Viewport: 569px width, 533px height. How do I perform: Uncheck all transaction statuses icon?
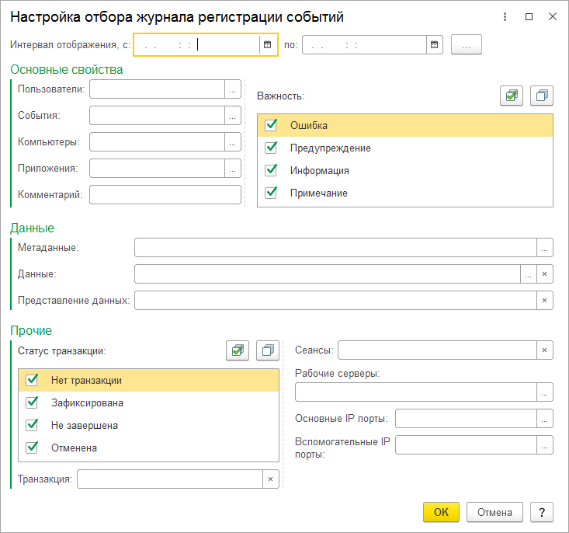(268, 350)
